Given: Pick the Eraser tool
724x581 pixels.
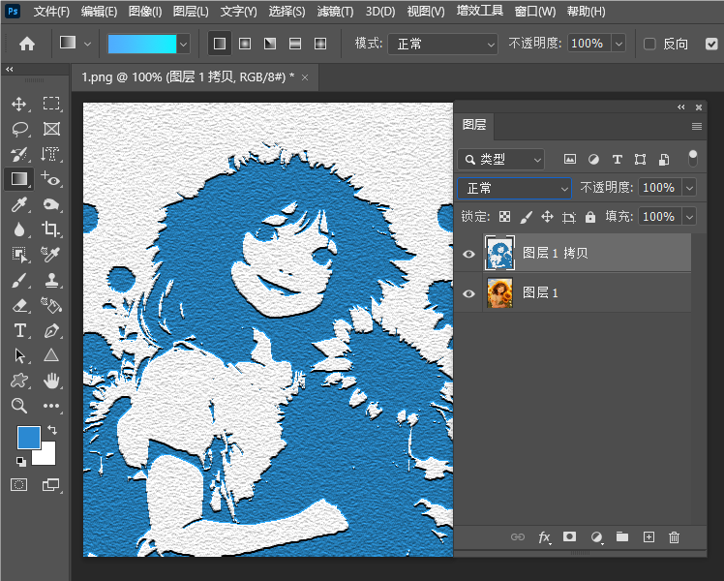Looking at the screenshot, I should (19, 305).
